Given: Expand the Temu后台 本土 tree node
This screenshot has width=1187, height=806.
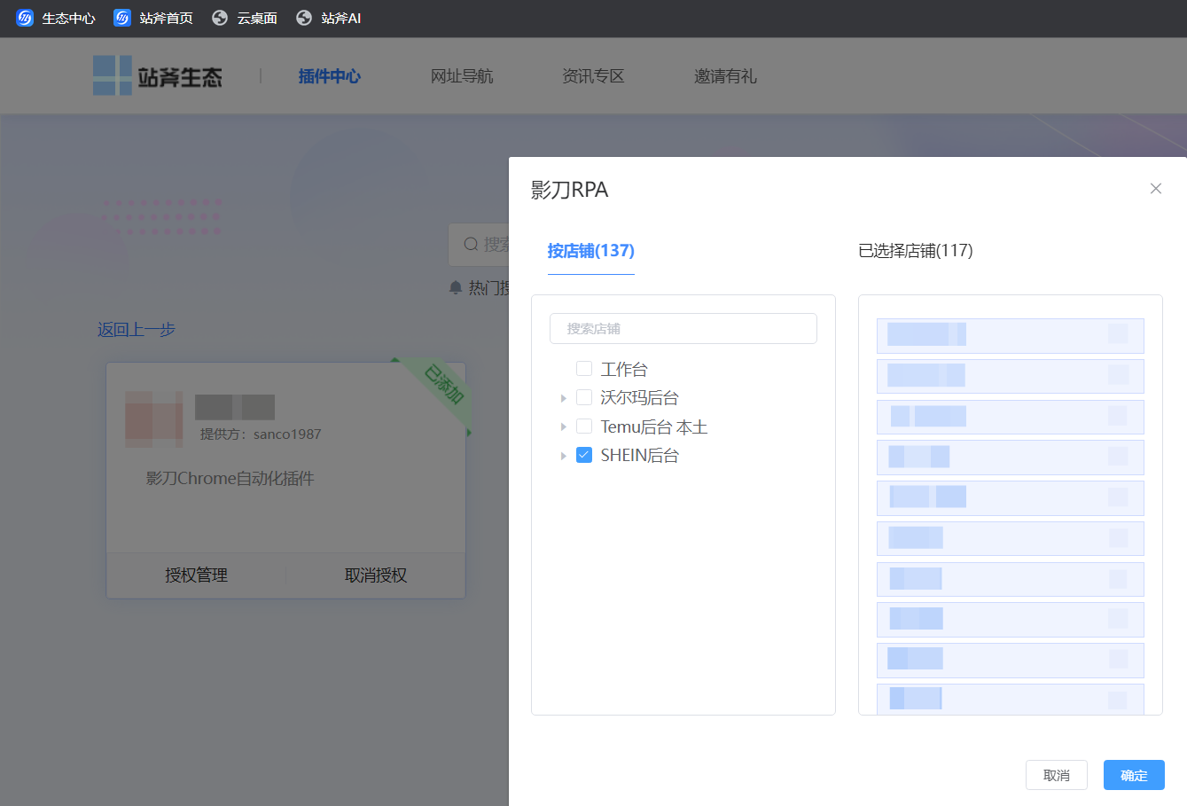Looking at the screenshot, I should coord(563,427).
